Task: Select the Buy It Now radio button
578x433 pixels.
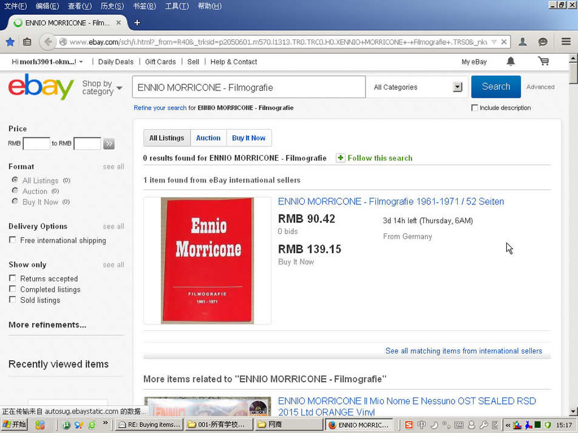Action: tap(15, 201)
